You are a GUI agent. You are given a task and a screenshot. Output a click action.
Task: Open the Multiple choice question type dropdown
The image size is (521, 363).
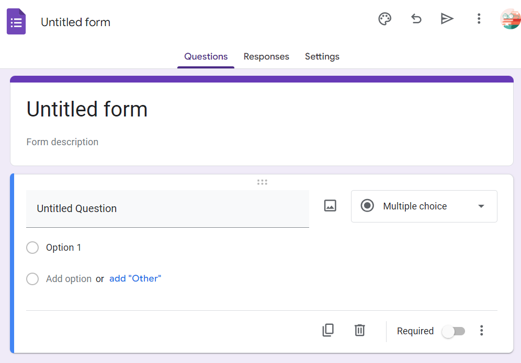[424, 206]
